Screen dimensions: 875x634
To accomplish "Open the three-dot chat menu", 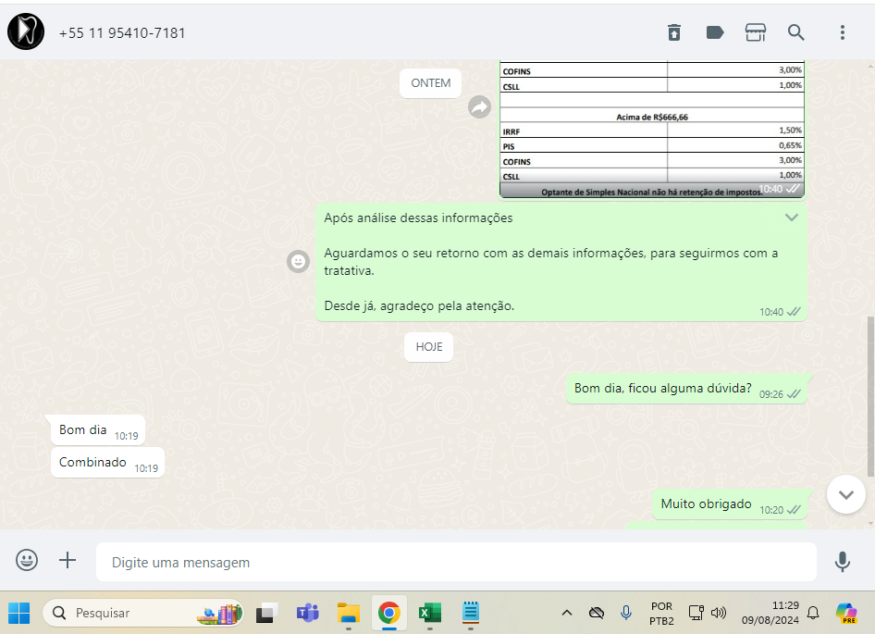I will [x=842, y=32].
